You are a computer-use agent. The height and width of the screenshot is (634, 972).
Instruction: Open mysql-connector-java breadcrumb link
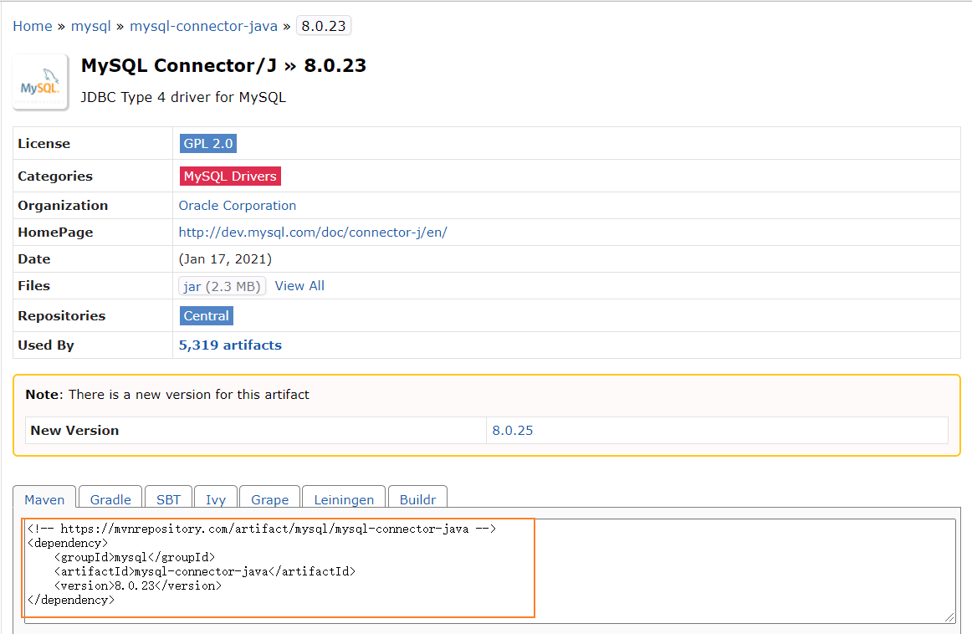[203, 26]
